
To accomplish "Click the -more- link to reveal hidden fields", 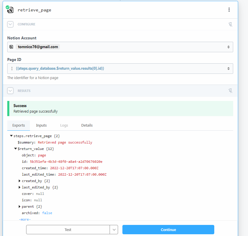I will (x=24, y=219).
